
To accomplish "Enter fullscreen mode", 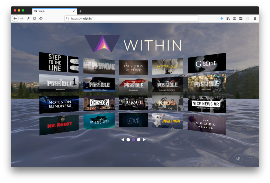I will pos(250,159).
